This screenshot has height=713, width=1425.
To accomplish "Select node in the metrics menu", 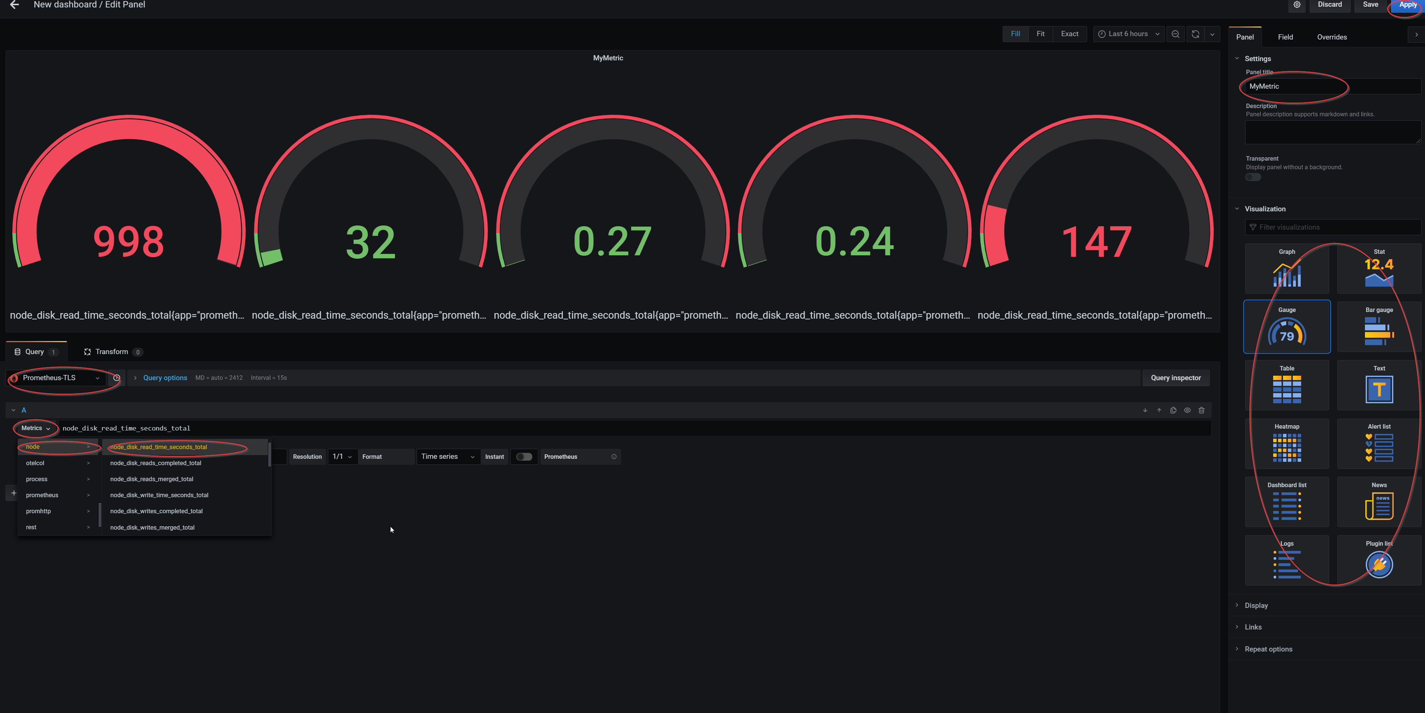I will pyautogui.click(x=57, y=447).
